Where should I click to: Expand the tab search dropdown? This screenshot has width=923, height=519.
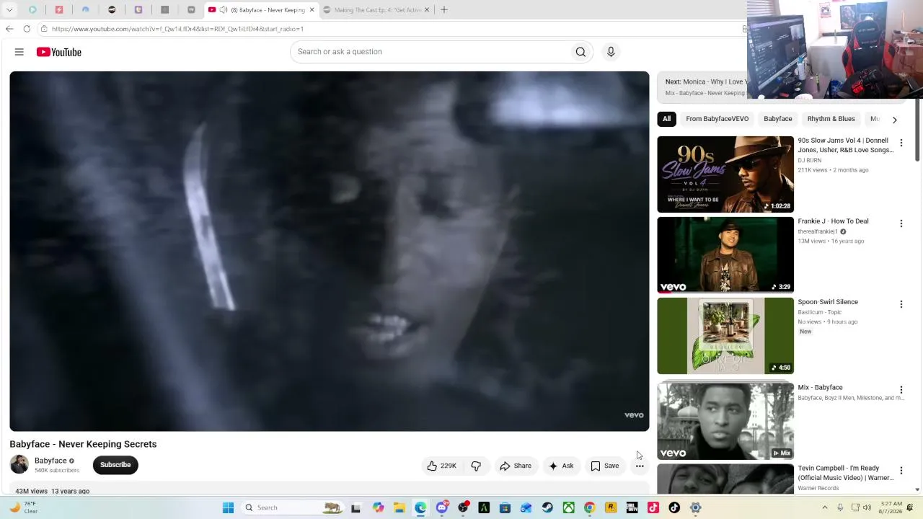9,10
